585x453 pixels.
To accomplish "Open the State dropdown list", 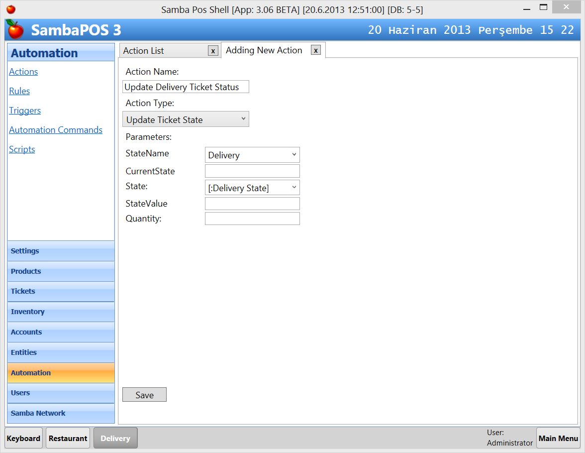I will click(x=252, y=188).
